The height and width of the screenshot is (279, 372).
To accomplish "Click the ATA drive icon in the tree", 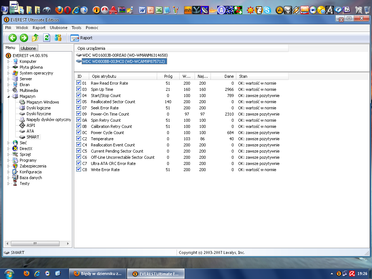I will (22, 131).
